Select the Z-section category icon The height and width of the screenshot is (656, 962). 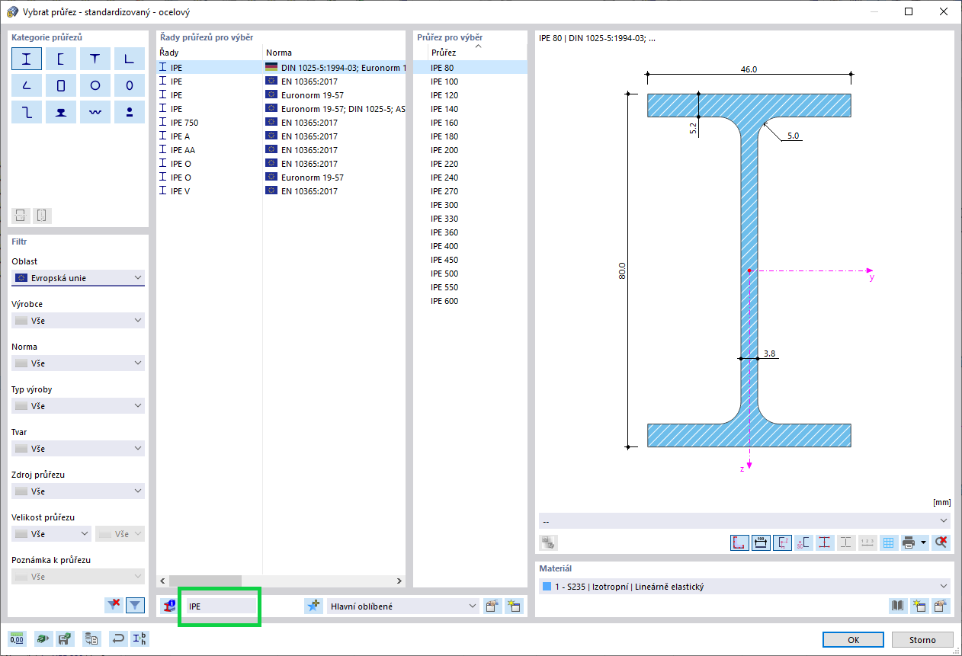point(27,112)
